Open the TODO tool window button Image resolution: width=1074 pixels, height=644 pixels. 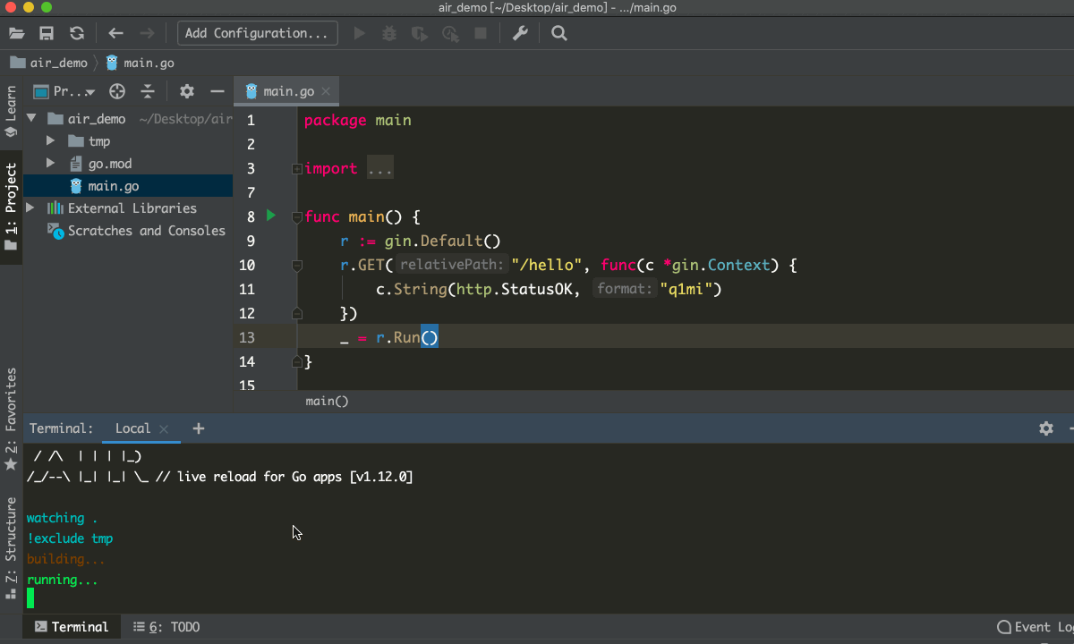point(166,627)
